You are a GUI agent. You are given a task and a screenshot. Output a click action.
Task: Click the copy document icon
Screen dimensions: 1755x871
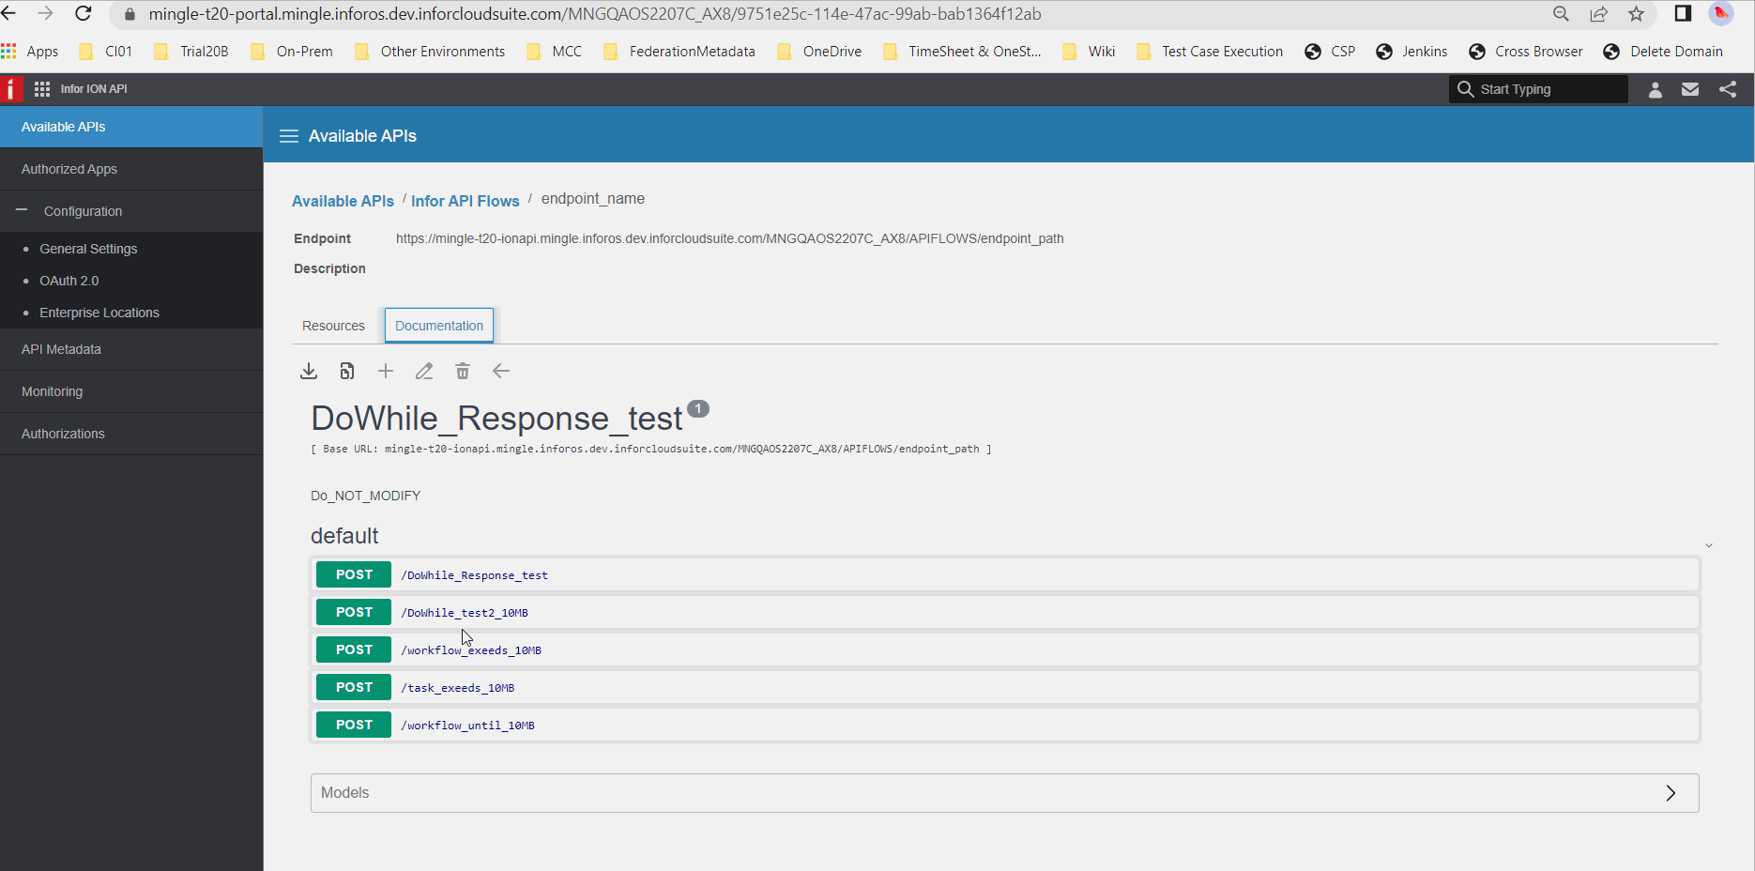point(347,372)
